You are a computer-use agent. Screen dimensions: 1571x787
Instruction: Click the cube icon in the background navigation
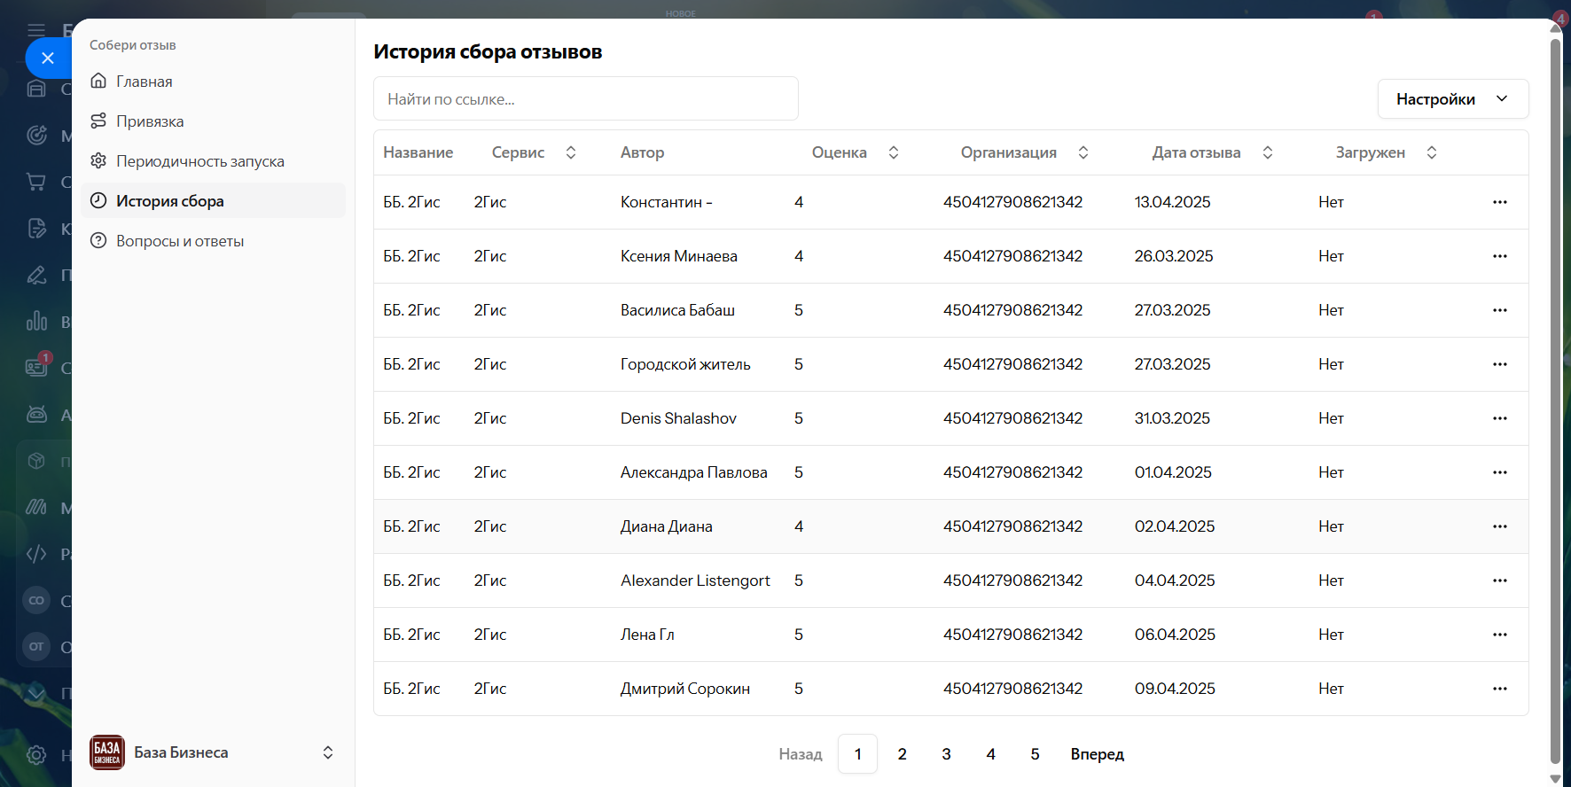[x=36, y=461]
